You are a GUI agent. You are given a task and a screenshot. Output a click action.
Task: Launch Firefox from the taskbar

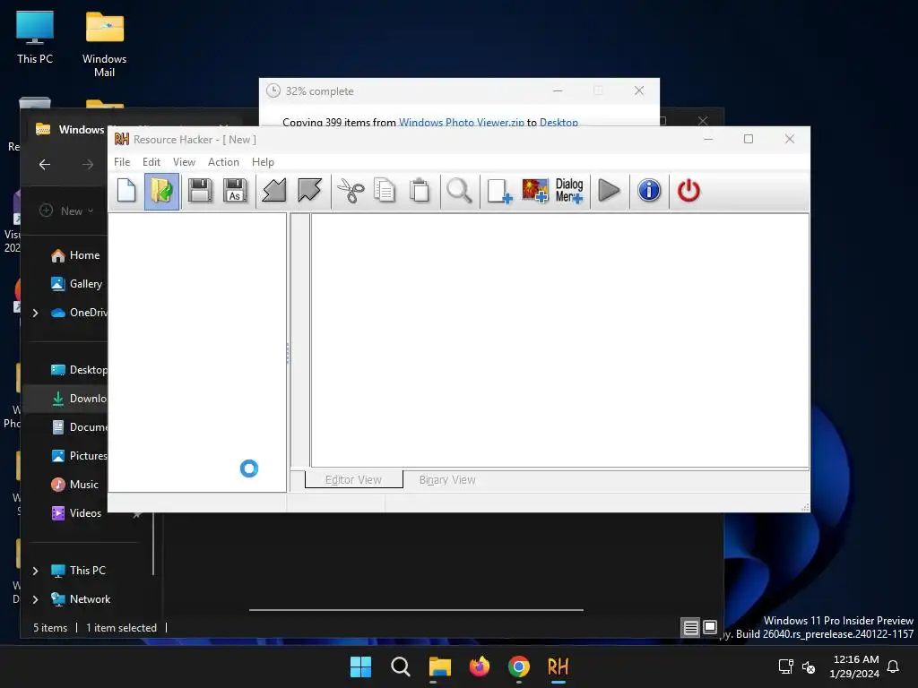[480, 666]
